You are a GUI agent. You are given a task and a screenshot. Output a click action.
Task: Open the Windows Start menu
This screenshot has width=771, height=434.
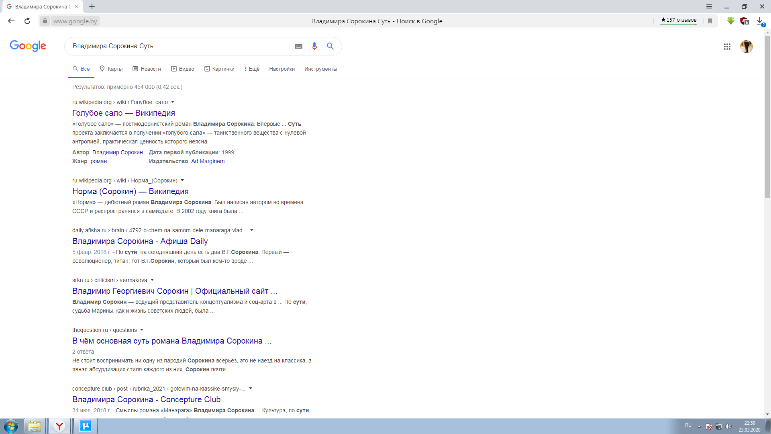point(11,426)
